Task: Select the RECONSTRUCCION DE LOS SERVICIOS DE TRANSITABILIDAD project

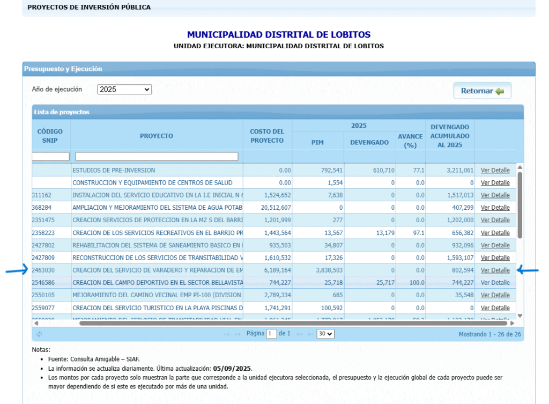Action: click(x=158, y=258)
